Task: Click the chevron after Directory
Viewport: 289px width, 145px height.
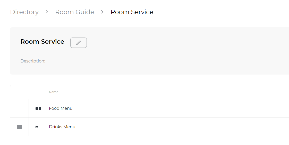Action: pyautogui.click(x=47, y=12)
